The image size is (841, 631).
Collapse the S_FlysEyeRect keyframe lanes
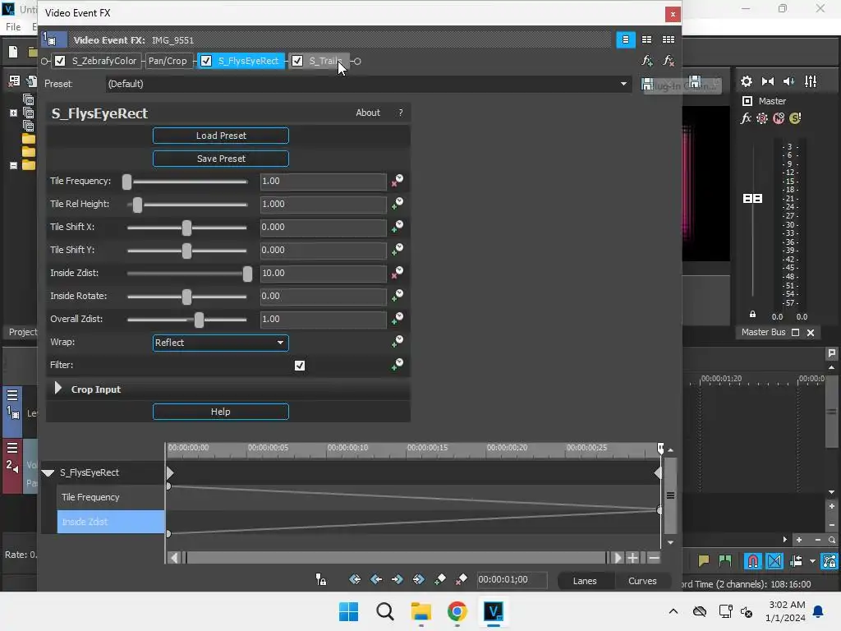point(48,472)
